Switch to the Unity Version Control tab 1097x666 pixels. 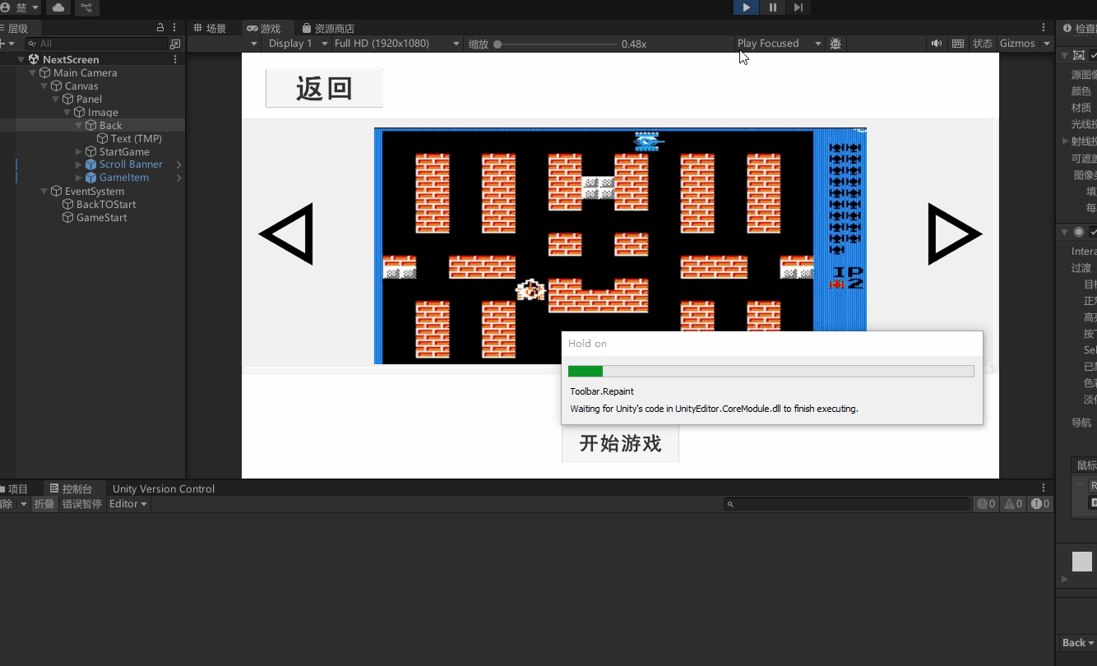click(164, 488)
